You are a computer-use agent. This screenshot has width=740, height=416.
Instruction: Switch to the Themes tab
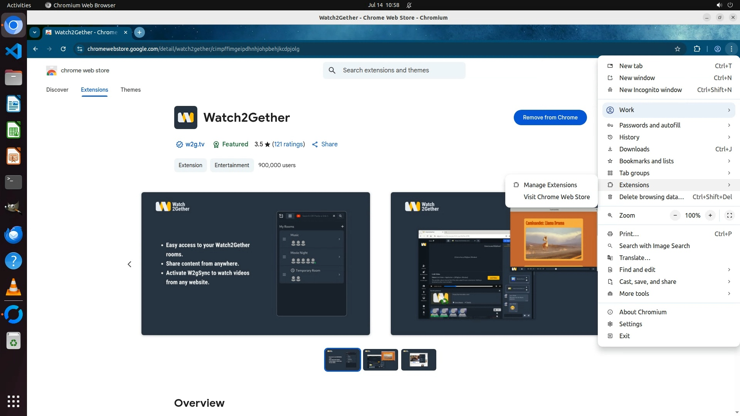130,90
